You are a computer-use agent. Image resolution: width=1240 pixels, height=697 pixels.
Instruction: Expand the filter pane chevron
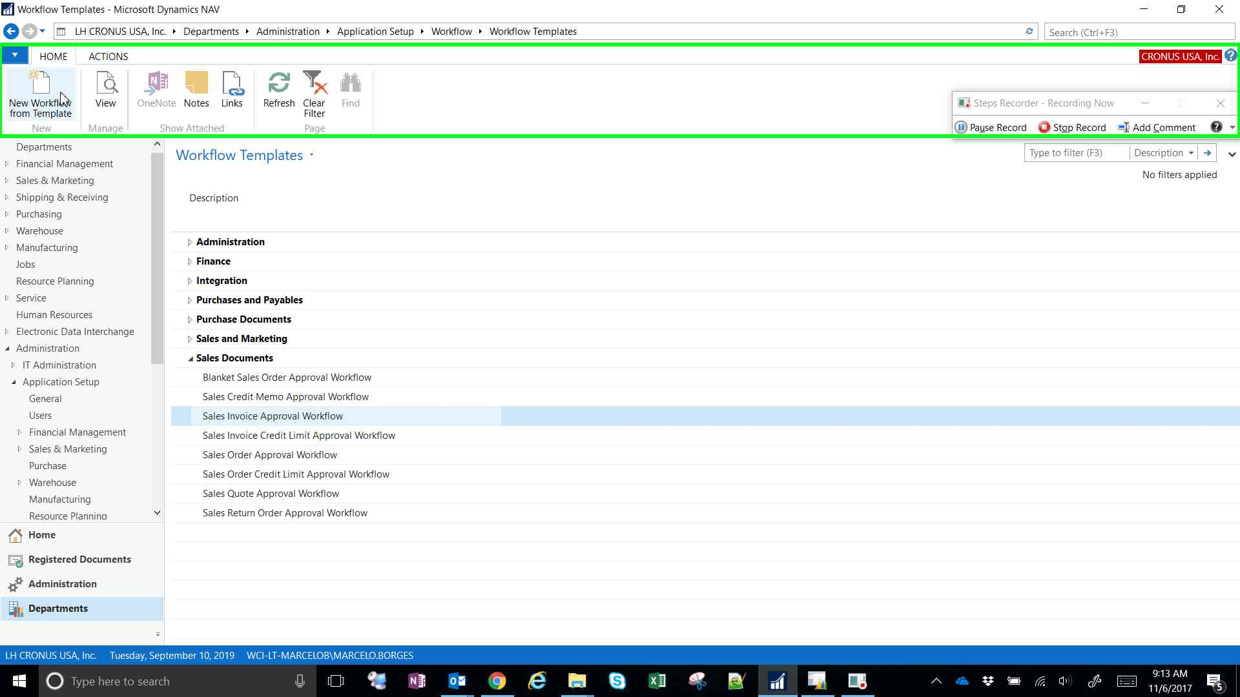(1232, 154)
